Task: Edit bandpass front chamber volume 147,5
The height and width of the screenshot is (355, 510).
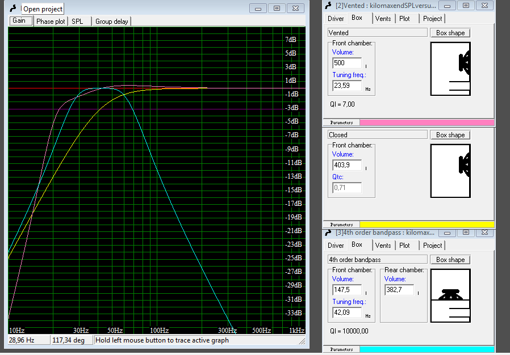Action: pos(347,290)
